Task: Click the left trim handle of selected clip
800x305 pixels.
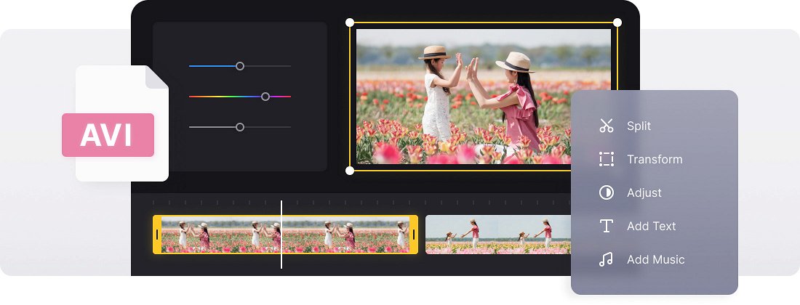Action: [157, 235]
